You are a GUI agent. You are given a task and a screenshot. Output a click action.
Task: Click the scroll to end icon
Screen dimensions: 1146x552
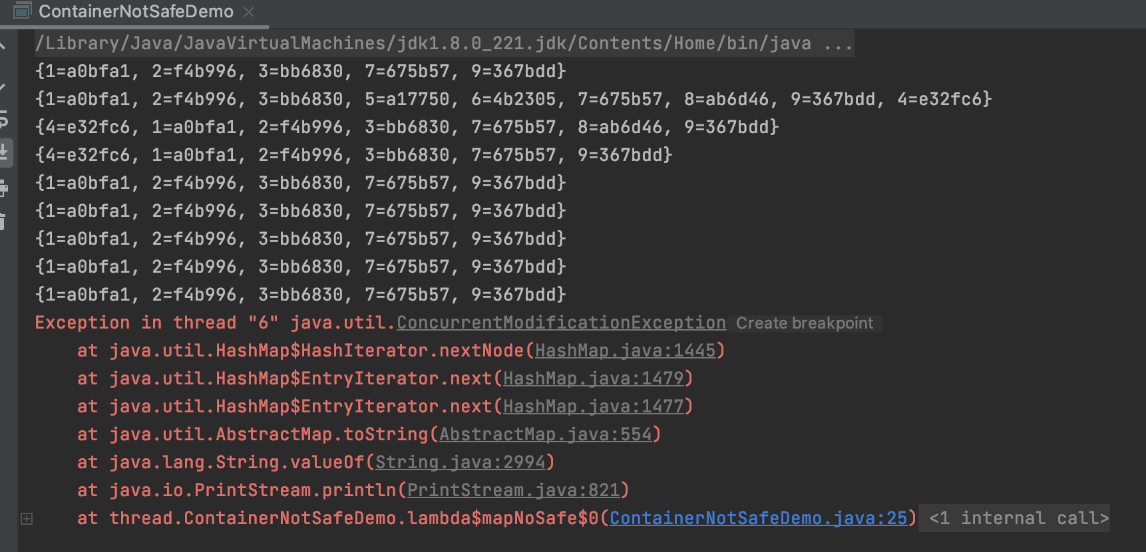tap(3, 152)
